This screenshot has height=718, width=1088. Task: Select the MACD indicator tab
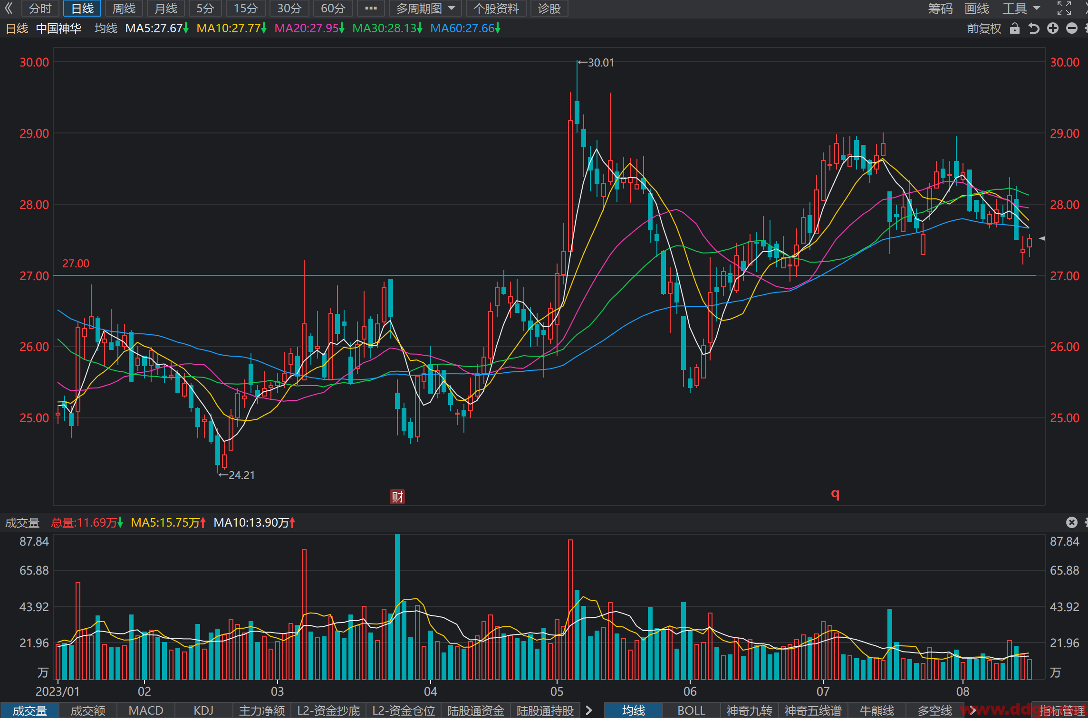pyautogui.click(x=146, y=710)
